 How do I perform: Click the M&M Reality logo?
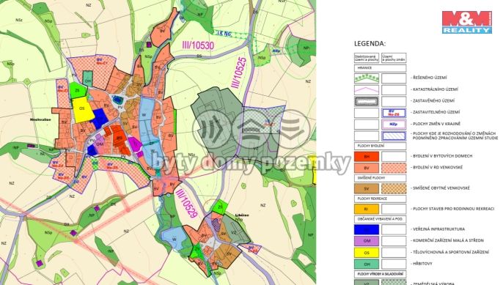[467, 22]
